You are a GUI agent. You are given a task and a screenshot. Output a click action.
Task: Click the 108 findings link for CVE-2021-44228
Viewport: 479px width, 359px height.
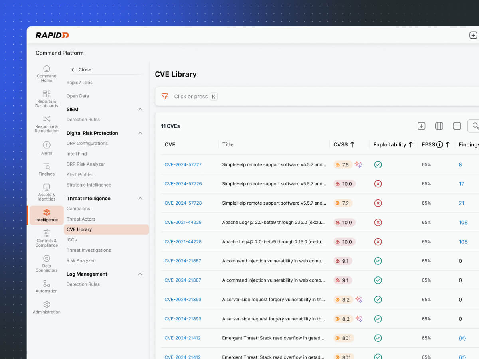[x=463, y=223]
